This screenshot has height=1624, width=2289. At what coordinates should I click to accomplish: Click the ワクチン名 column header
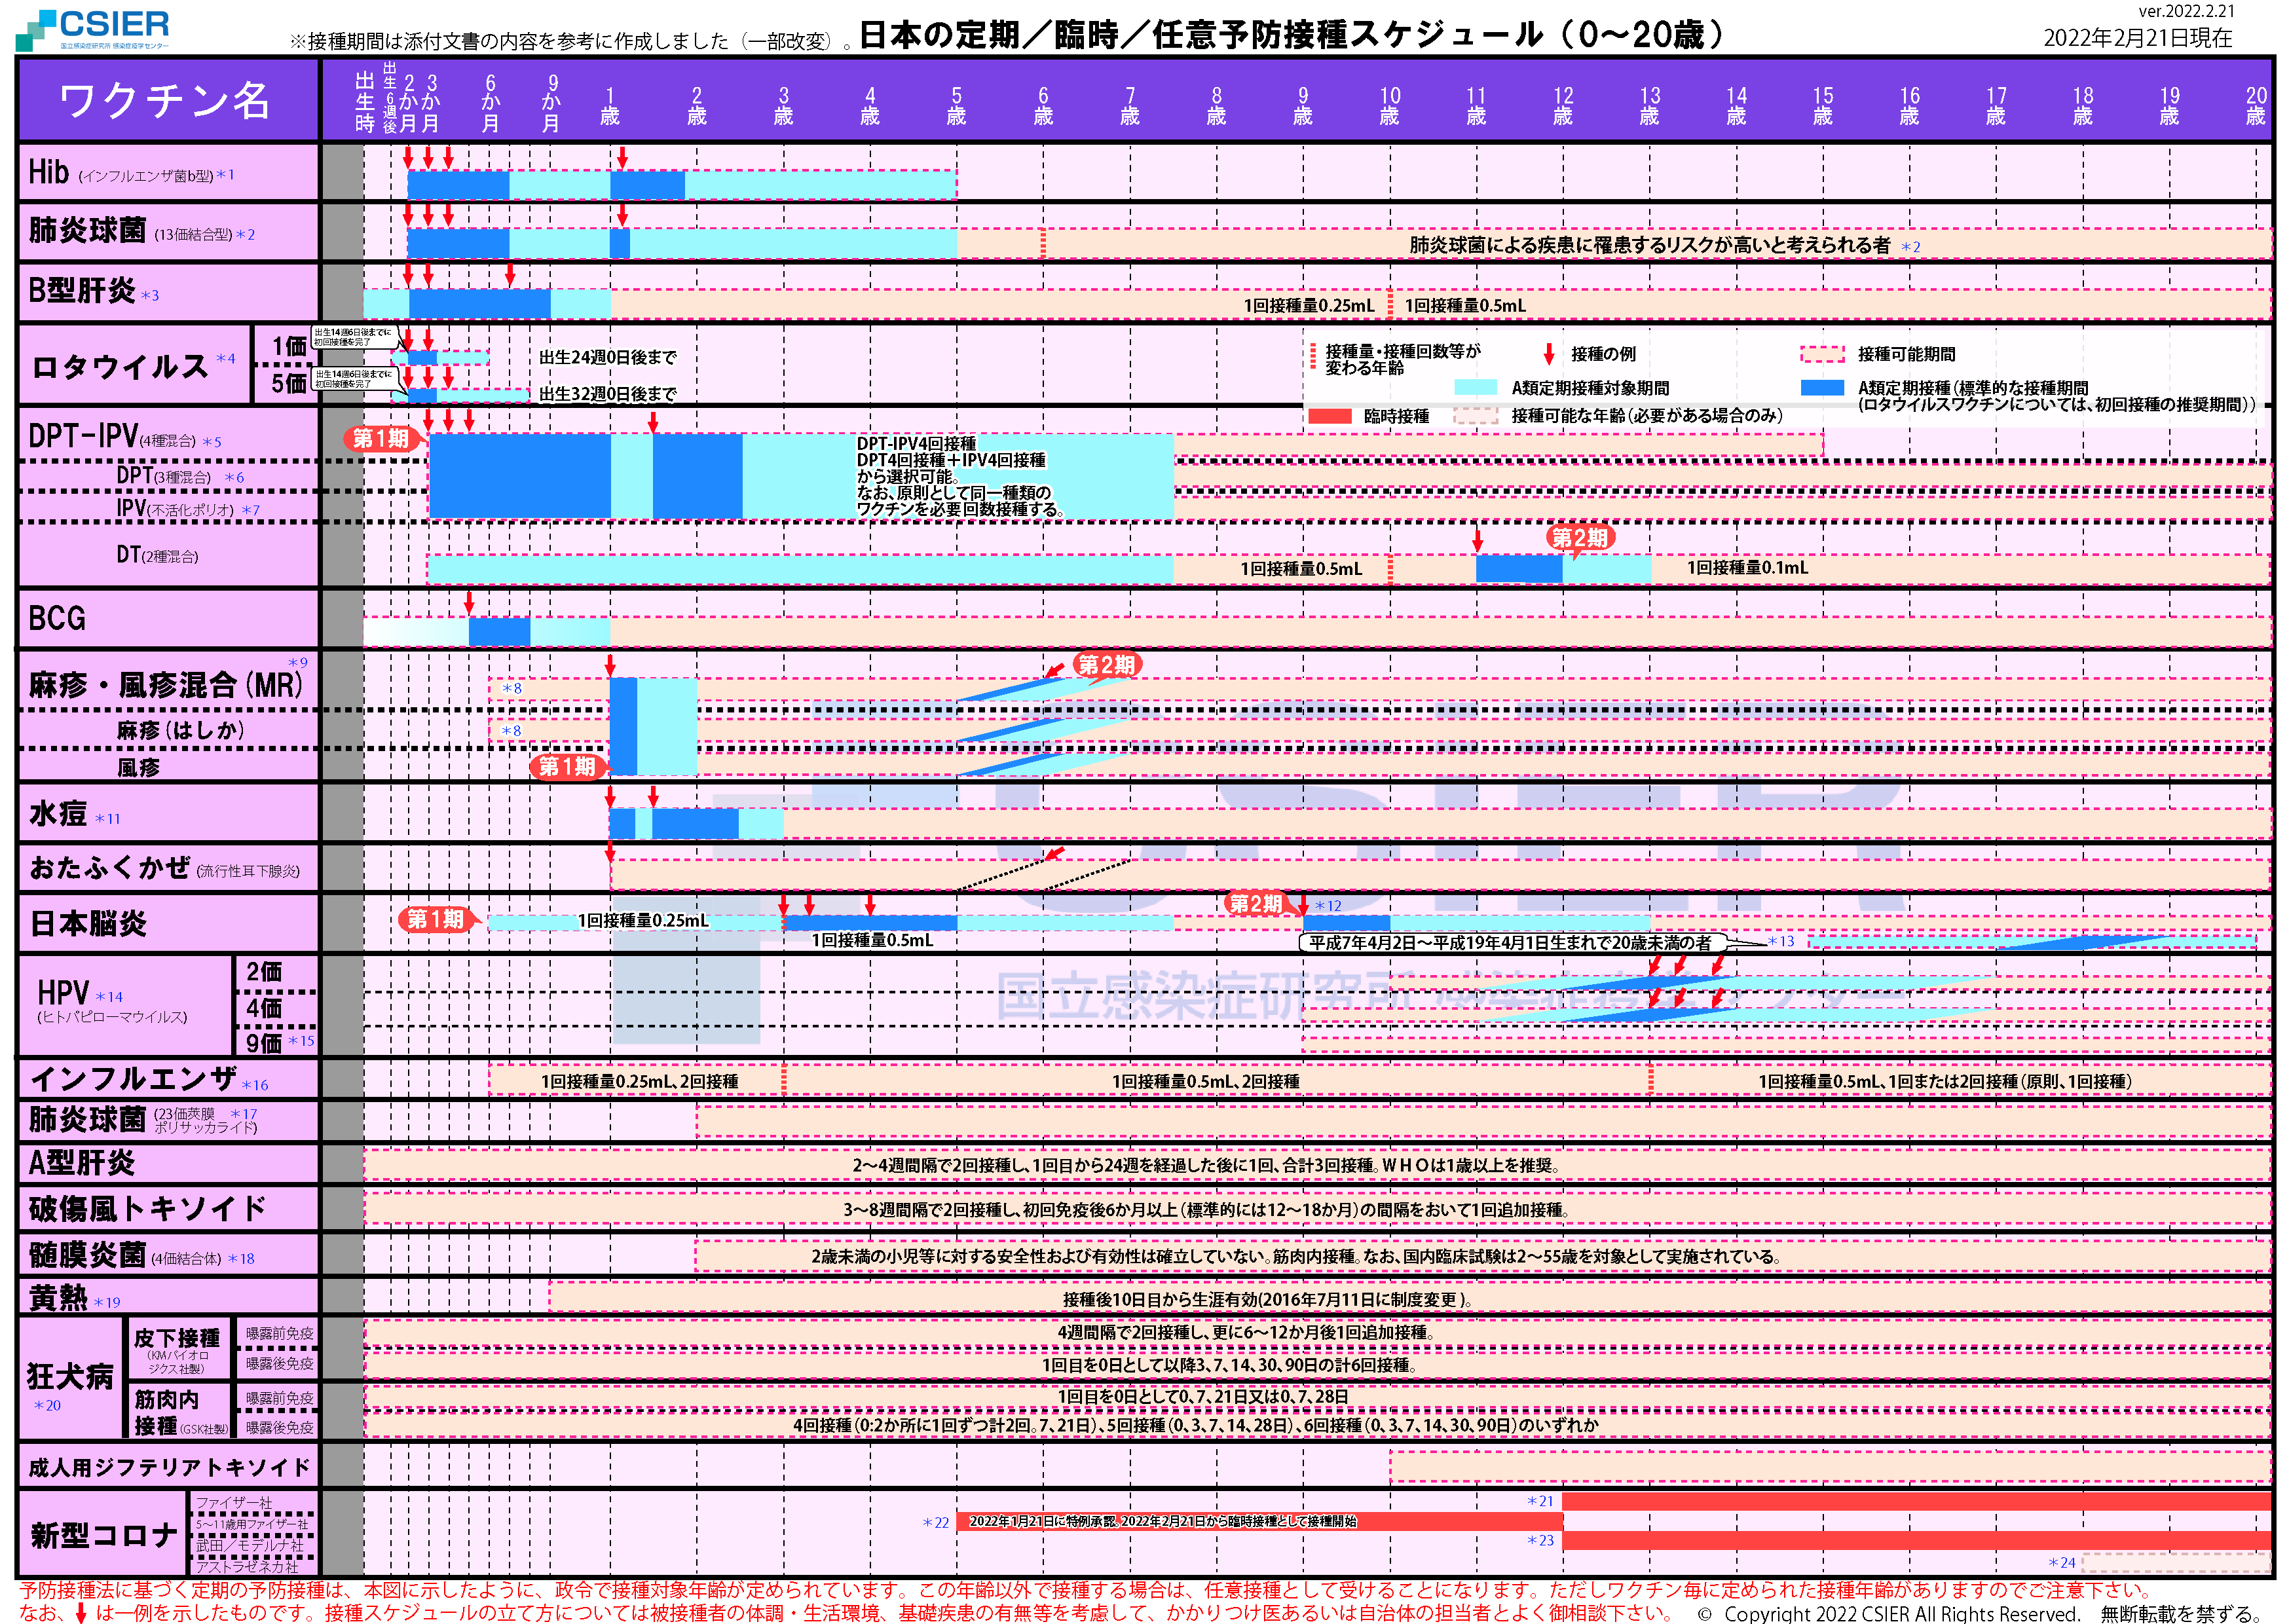coord(168,100)
